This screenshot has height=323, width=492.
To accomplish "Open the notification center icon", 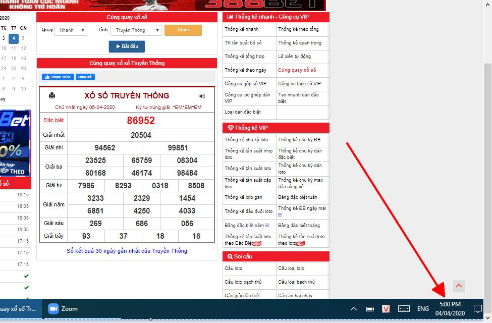I will click(x=477, y=308).
